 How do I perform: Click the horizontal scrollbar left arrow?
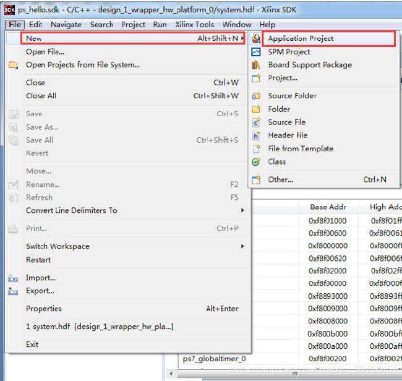[x=171, y=374]
